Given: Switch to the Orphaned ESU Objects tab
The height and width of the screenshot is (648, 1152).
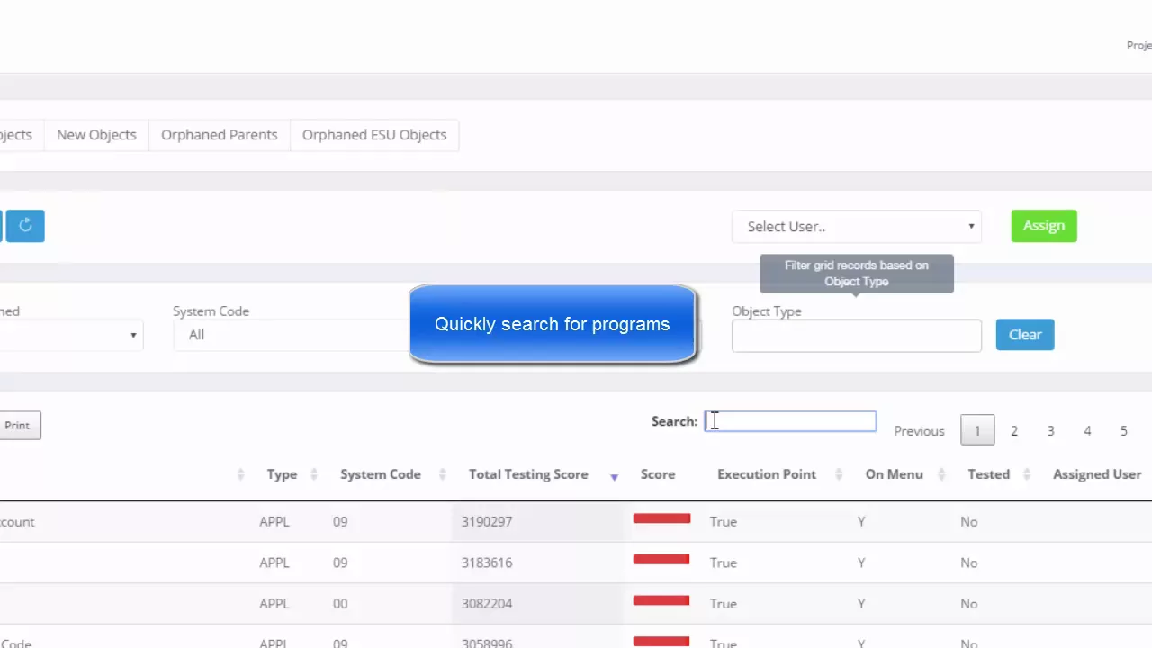Looking at the screenshot, I should coord(374,135).
